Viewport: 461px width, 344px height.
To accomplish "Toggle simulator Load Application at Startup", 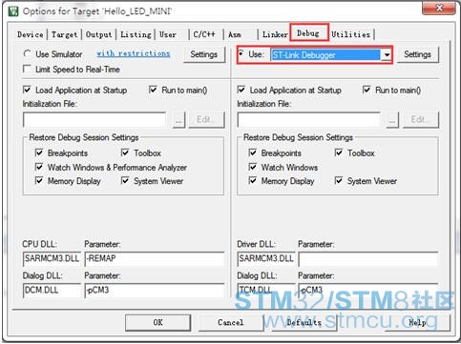I will (28, 90).
